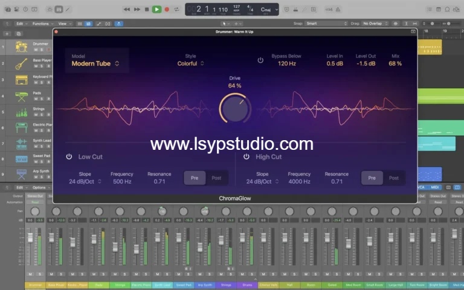This screenshot has width=464, height=290.
Task: Select the Arp Synth track icon
Action: (21, 175)
